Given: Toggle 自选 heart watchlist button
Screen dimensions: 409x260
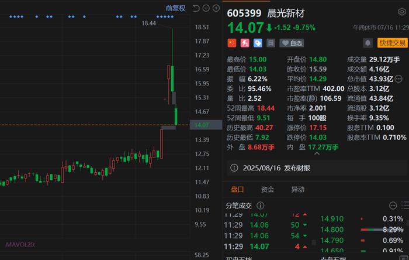Looking at the screenshot, I should tap(292, 43).
